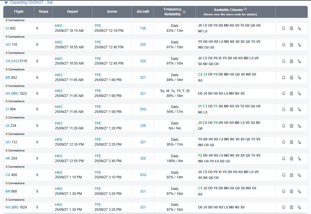
Task: Open the document icon for UO 110
Action: pyautogui.click(x=291, y=45)
